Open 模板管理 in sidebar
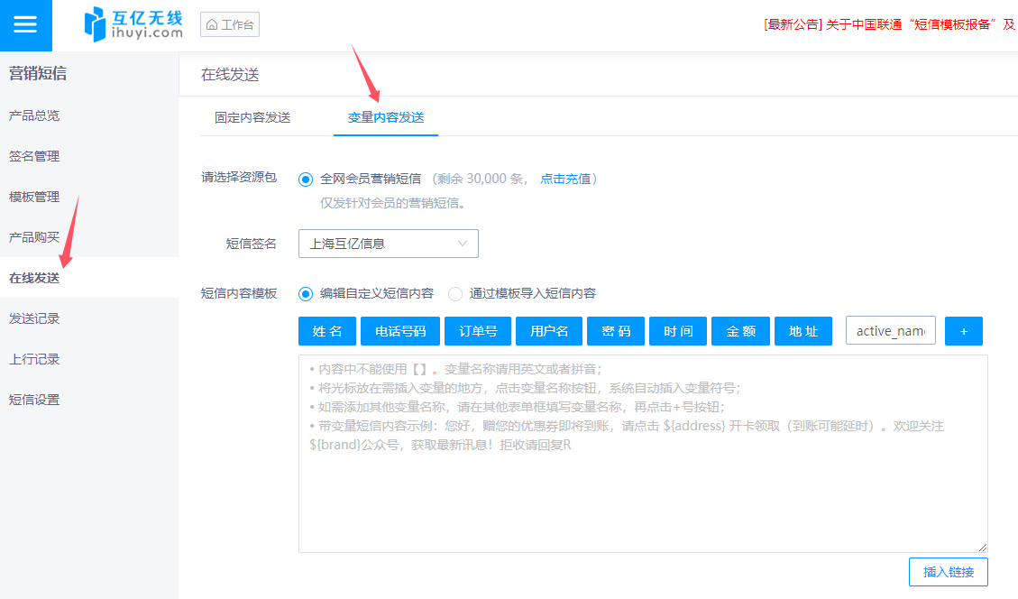This screenshot has height=599, width=1018. 34,197
